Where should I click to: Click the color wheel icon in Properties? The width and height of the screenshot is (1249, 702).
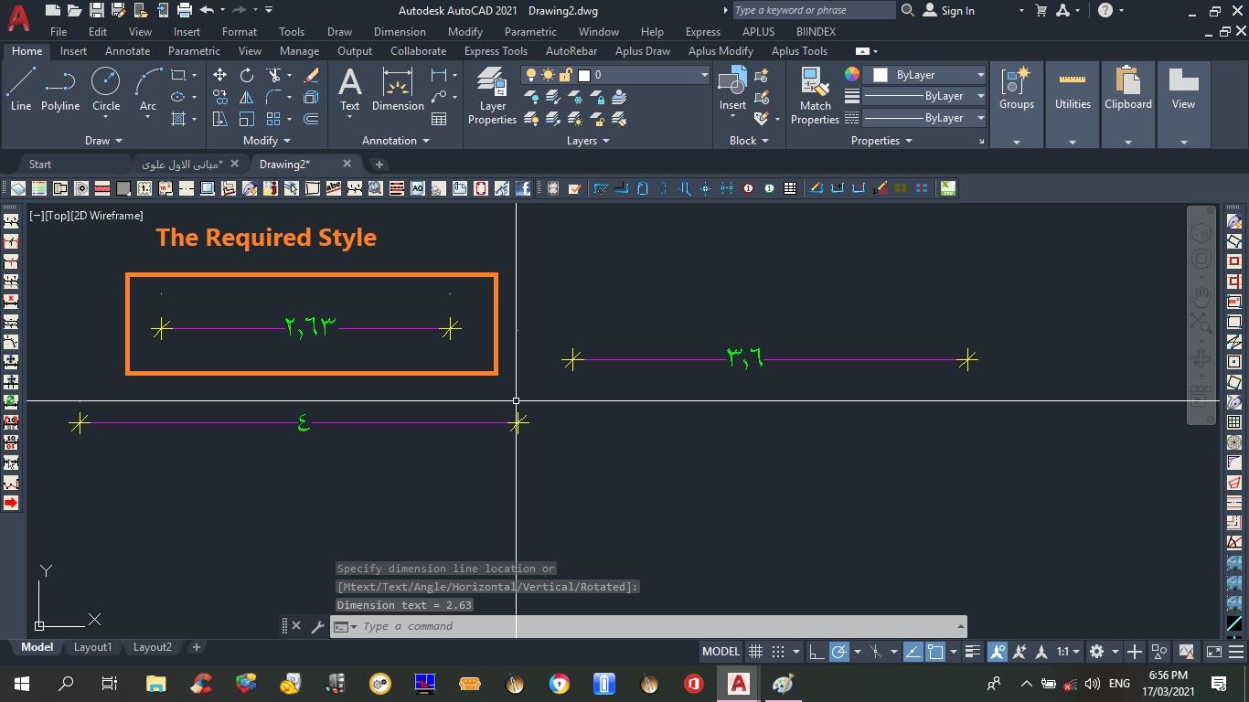(x=852, y=75)
